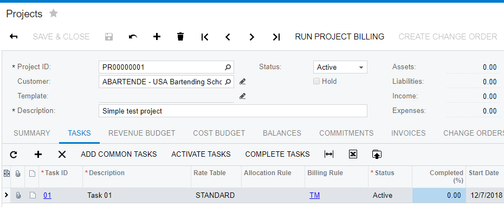Click the attachments column header paperclip
This screenshot has height=207, width=504.
point(18,173)
